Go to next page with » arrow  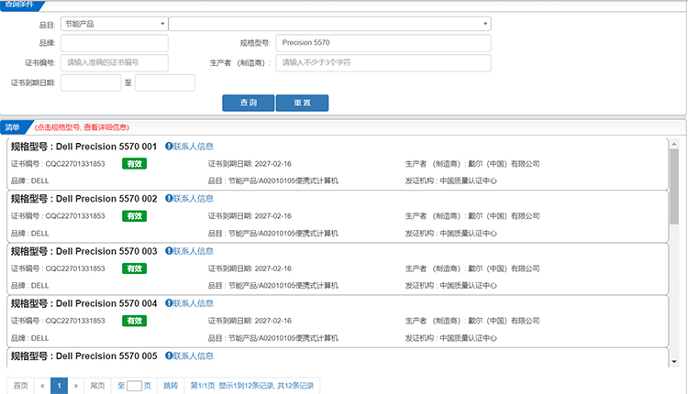coord(76,386)
